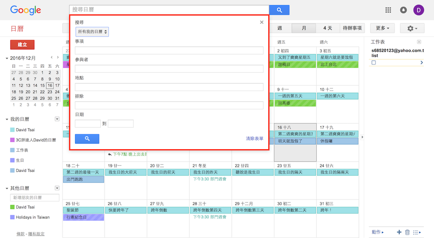Toggle the 3C胖達人David的日曆 calendar visibility
Viewport: 434px width, 238px height.
[12, 140]
